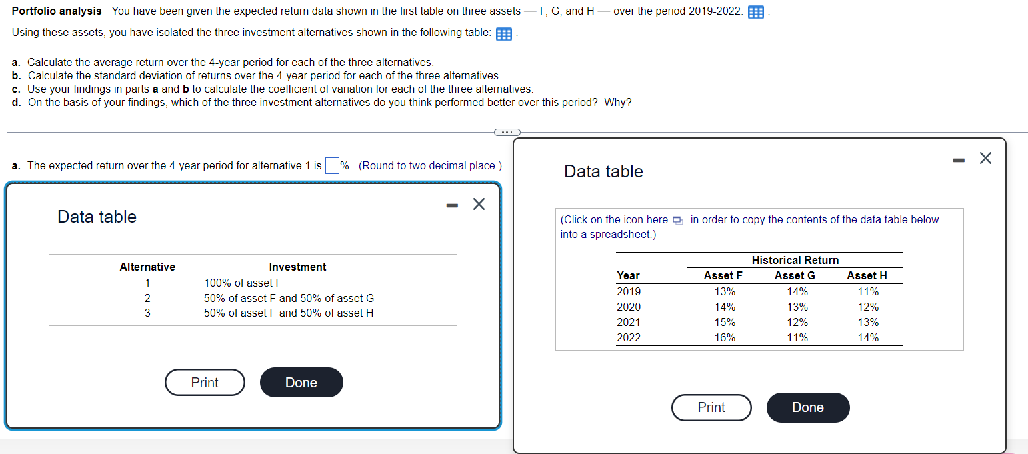Click the Data table title on the left
Image resolution: width=1028 pixels, height=454 pixels.
pyautogui.click(x=97, y=216)
